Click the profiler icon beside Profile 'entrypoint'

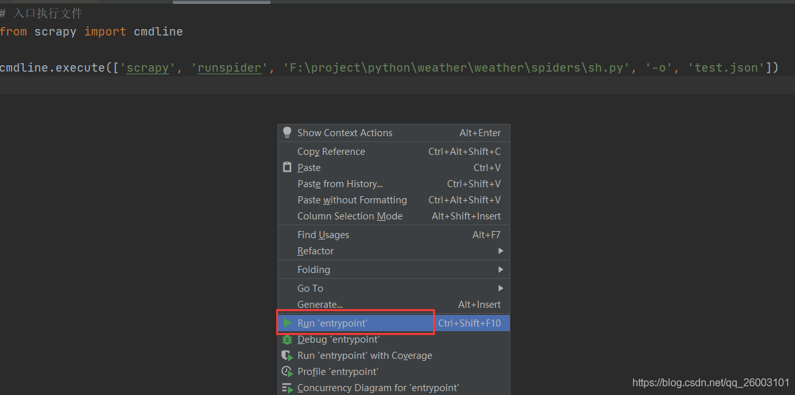[287, 371]
